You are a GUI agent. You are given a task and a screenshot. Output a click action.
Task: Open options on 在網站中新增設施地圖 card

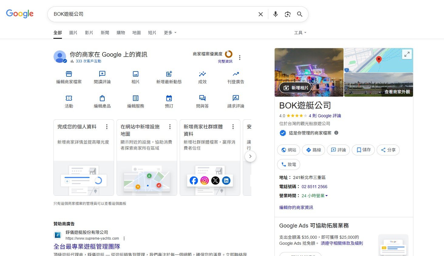coord(170,127)
